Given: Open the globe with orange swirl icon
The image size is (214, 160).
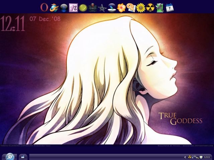Looking at the screenshot, I should pos(54,8).
